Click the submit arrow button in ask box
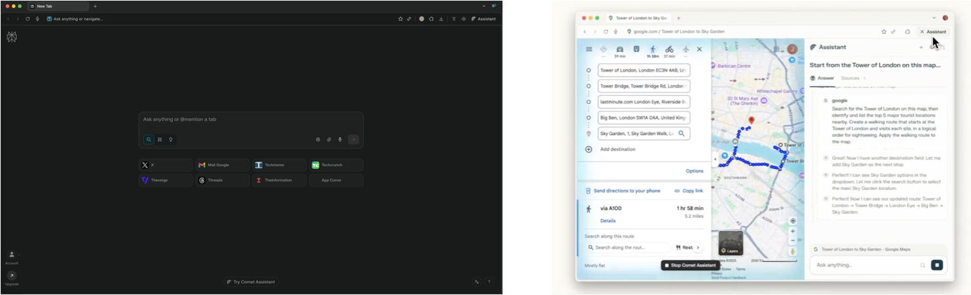This screenshot has height=295, width=971. 354,139
